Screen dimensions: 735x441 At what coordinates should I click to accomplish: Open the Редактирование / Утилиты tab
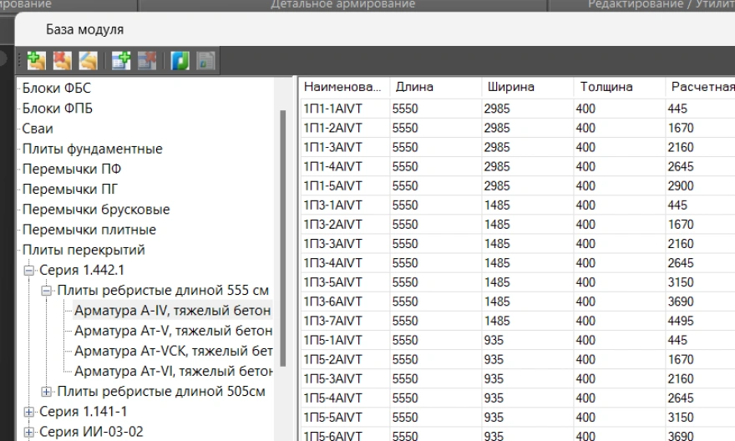click(660, 5)
